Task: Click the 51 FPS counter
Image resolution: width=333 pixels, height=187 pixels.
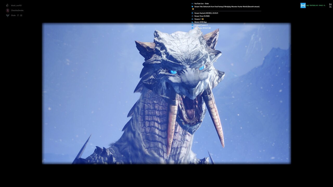Action: click(x=330, y=5)
